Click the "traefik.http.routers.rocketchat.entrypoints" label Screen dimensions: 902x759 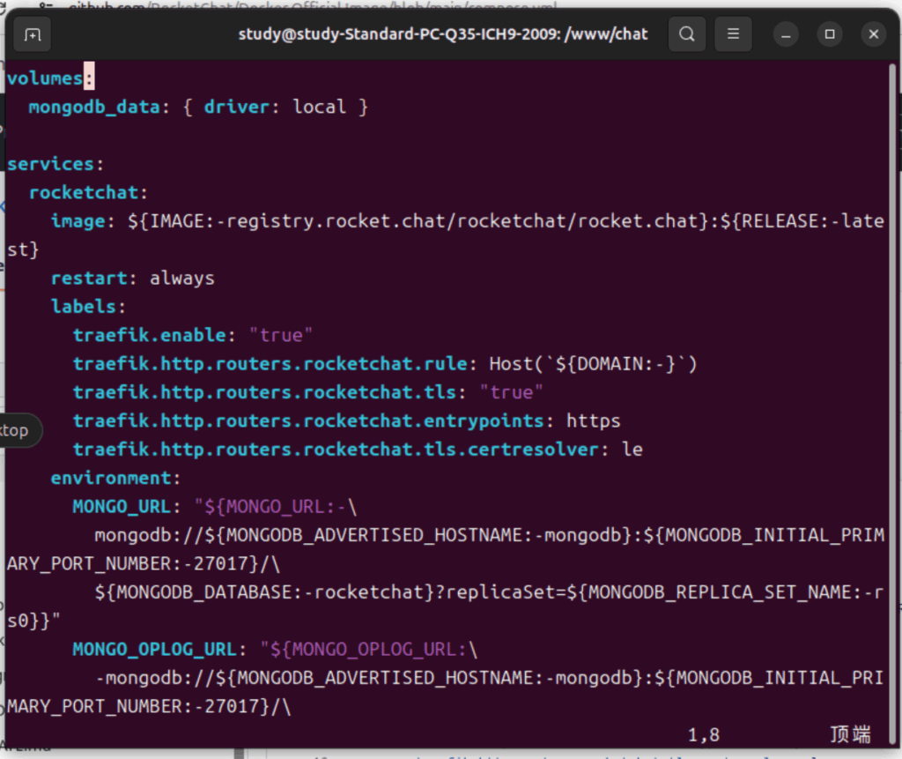click(308, 421)
